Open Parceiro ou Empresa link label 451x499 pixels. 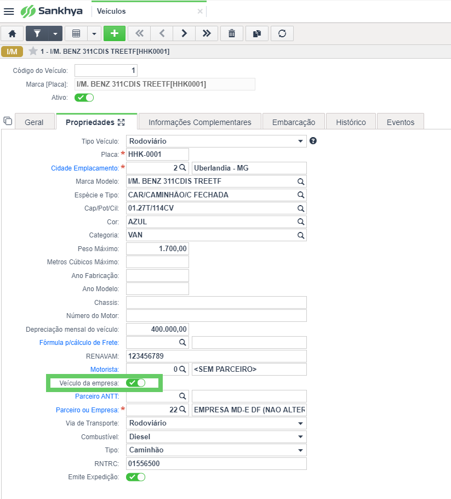click(88, 410)
